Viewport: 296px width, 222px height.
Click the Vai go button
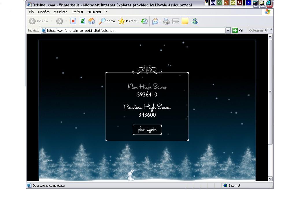238,30
